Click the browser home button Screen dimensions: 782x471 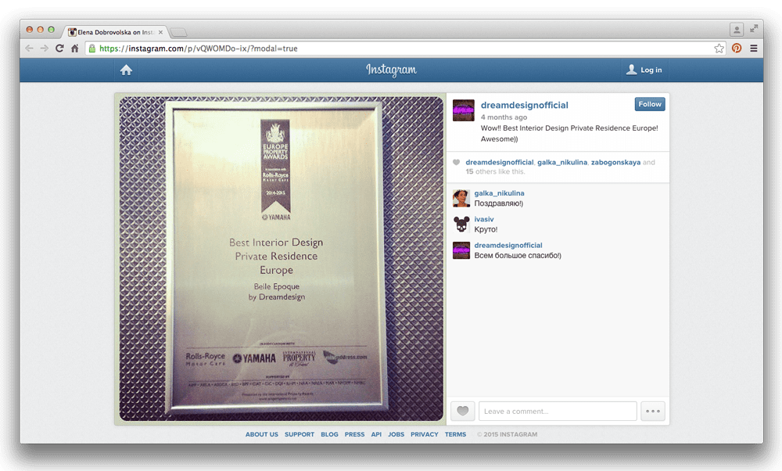(75, 49)
